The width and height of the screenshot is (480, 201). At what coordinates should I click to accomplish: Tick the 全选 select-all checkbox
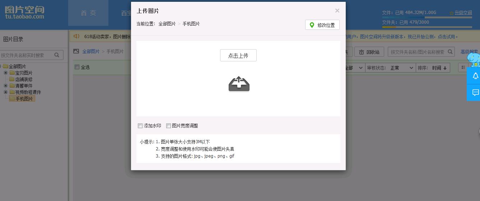pyautogui.click(x=77, y=67)
